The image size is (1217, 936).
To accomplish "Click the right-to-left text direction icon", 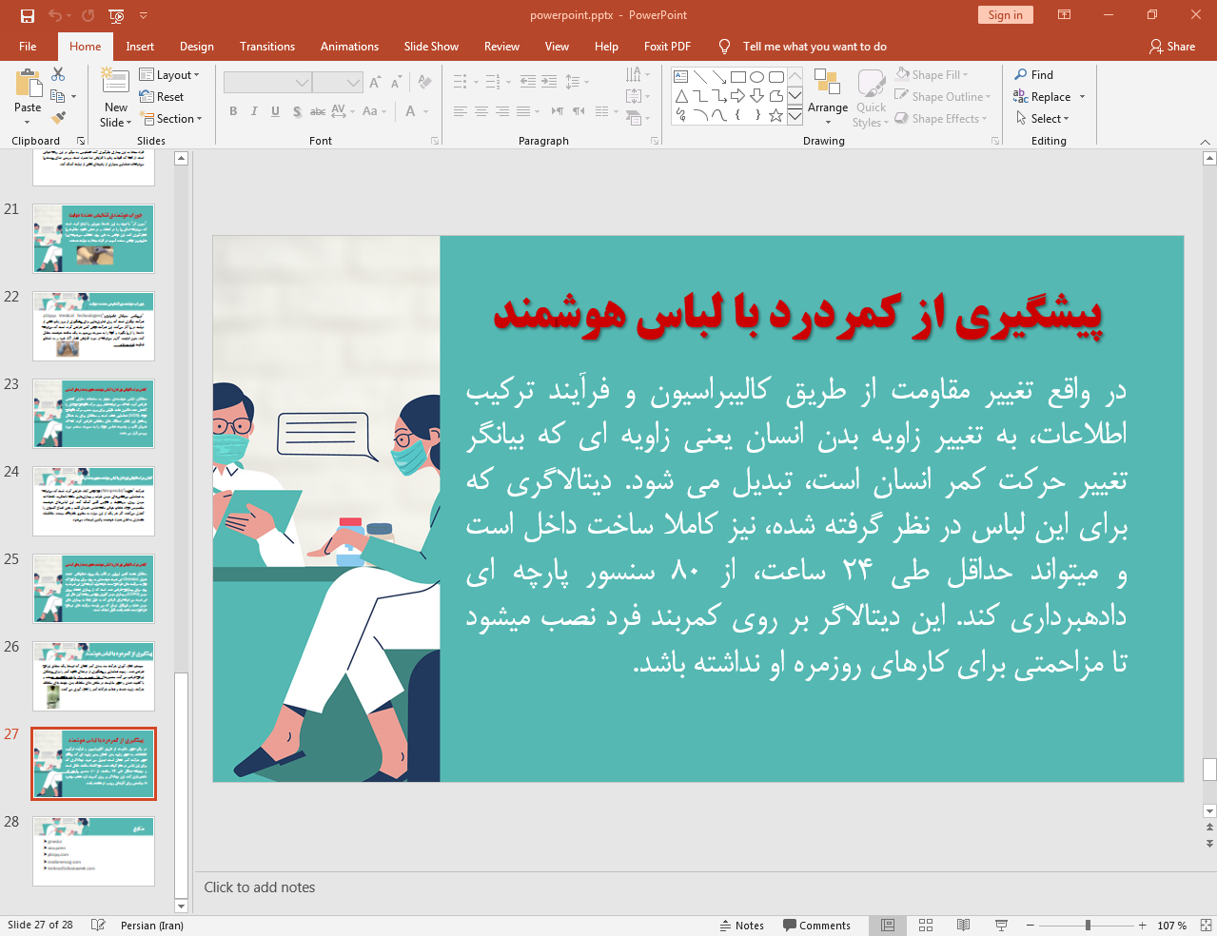I will [x=558, y=111].
